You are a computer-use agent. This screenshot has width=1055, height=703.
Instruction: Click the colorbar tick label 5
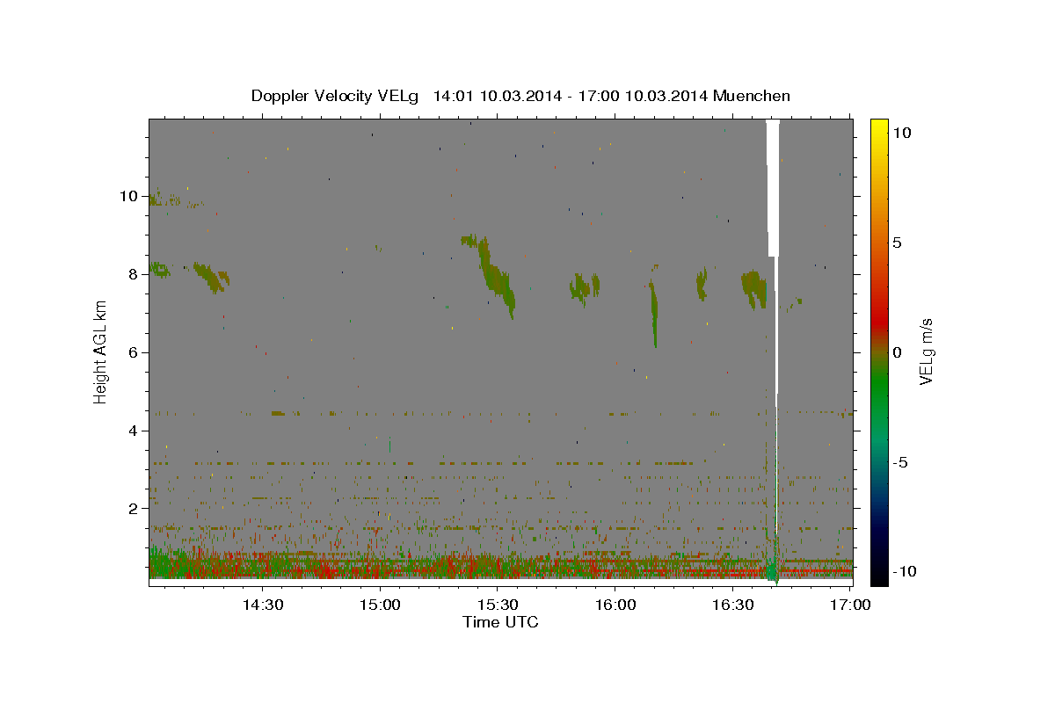(x=898, y=243)
